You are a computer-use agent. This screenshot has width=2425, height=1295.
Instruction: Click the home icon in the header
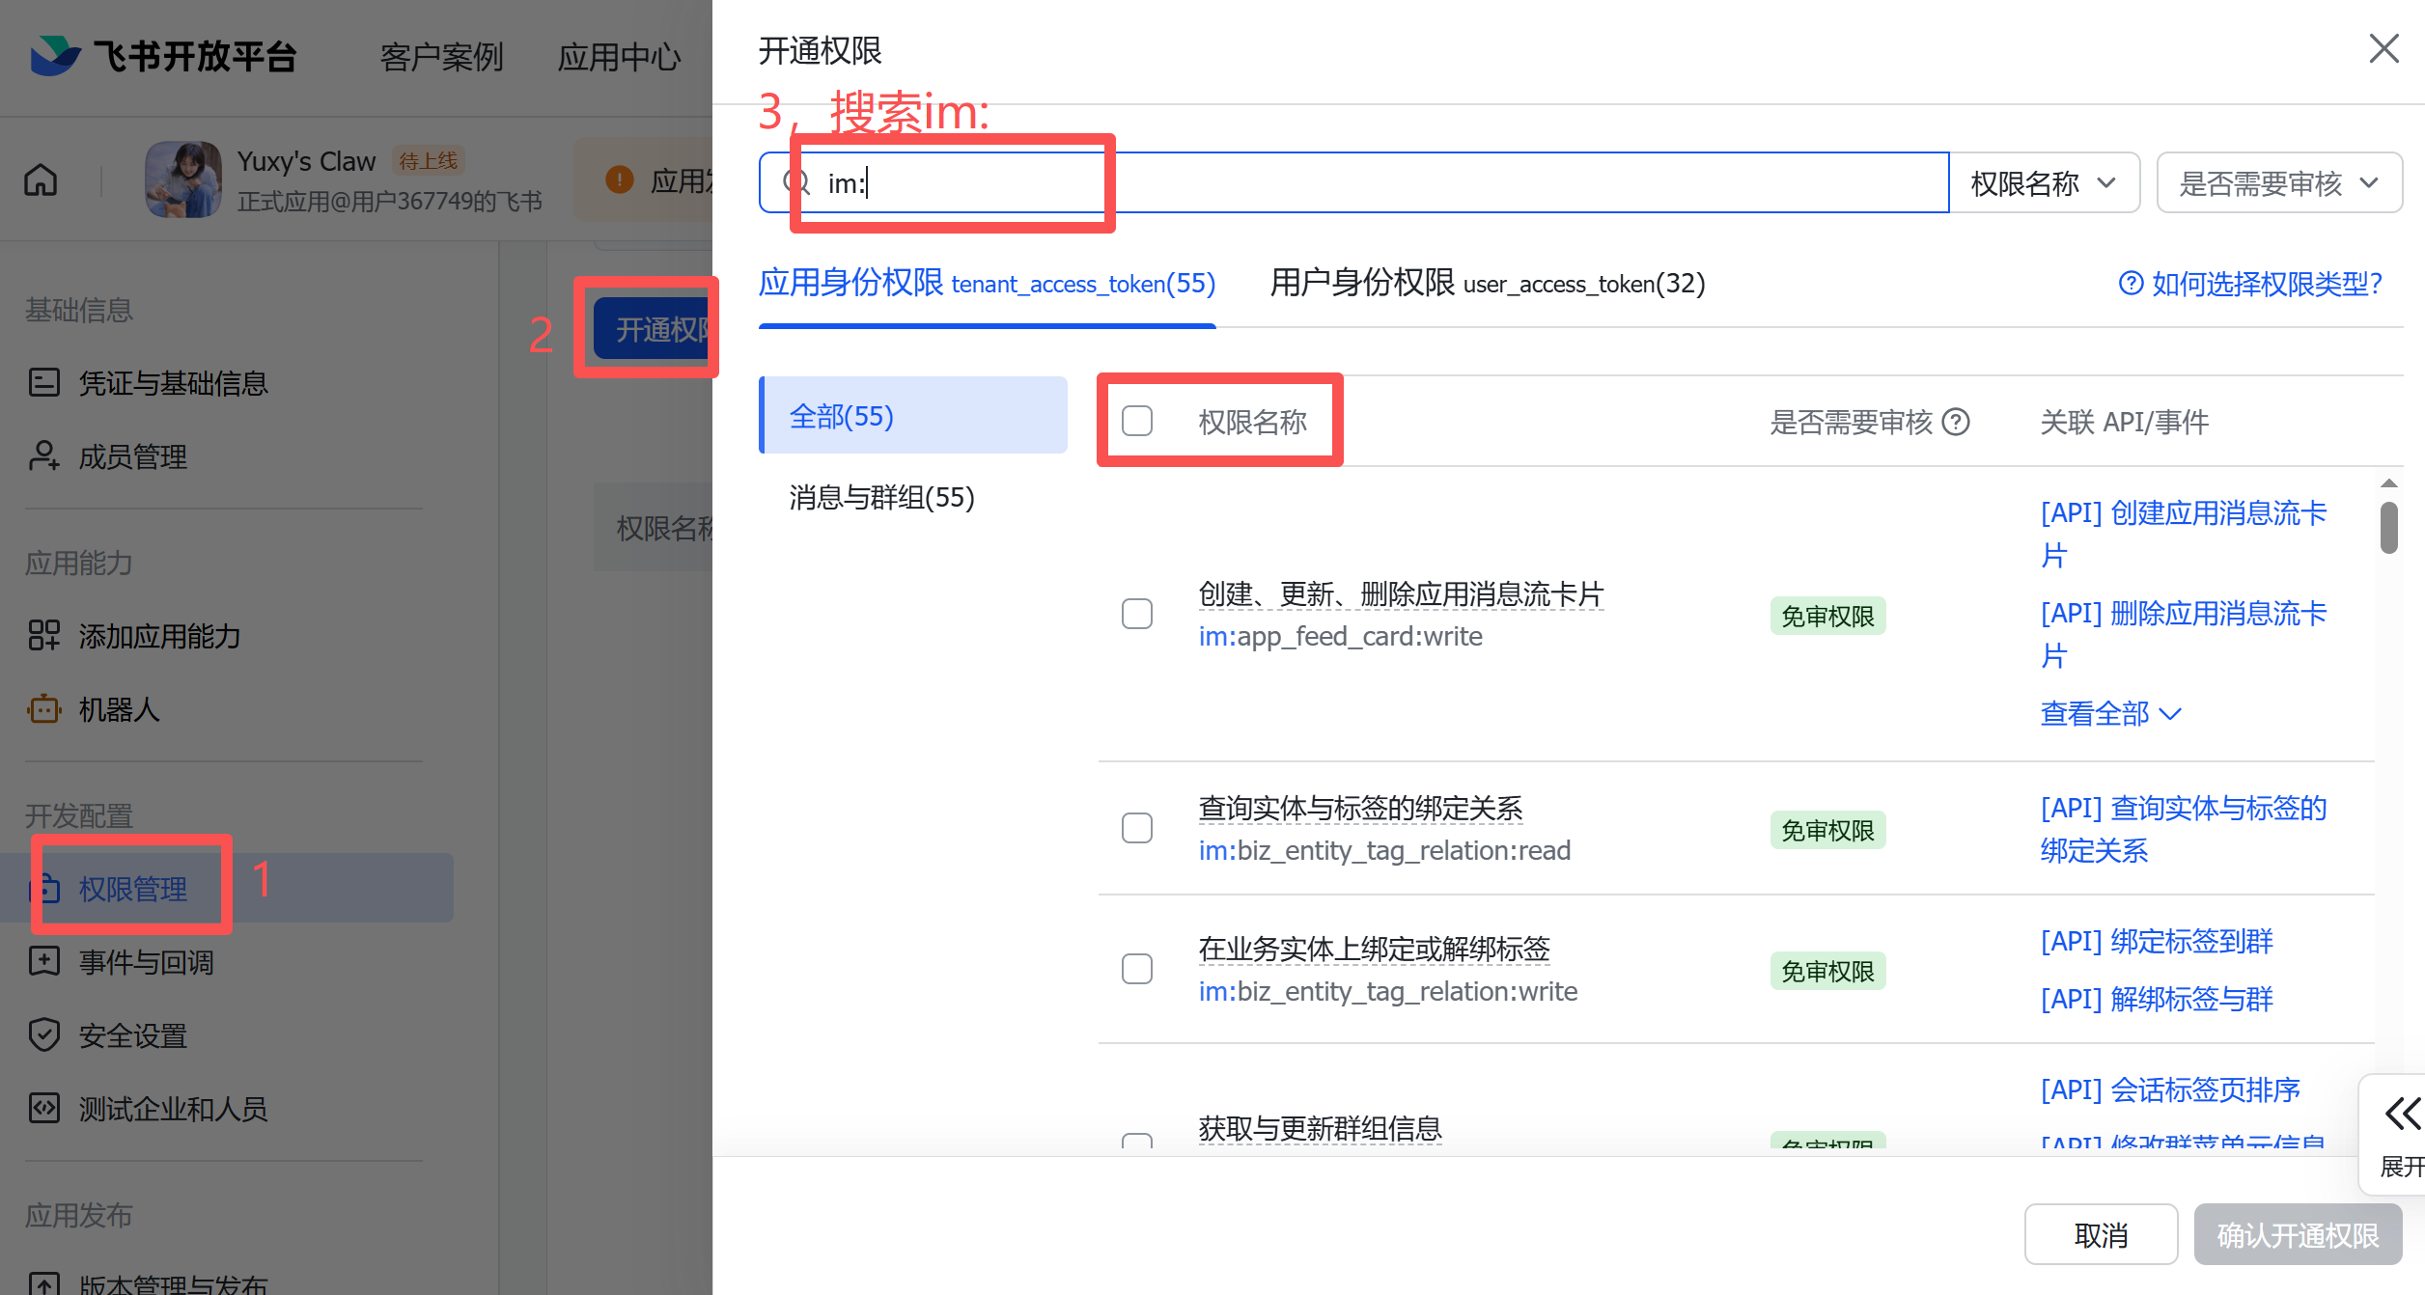(x=41, y=179)
